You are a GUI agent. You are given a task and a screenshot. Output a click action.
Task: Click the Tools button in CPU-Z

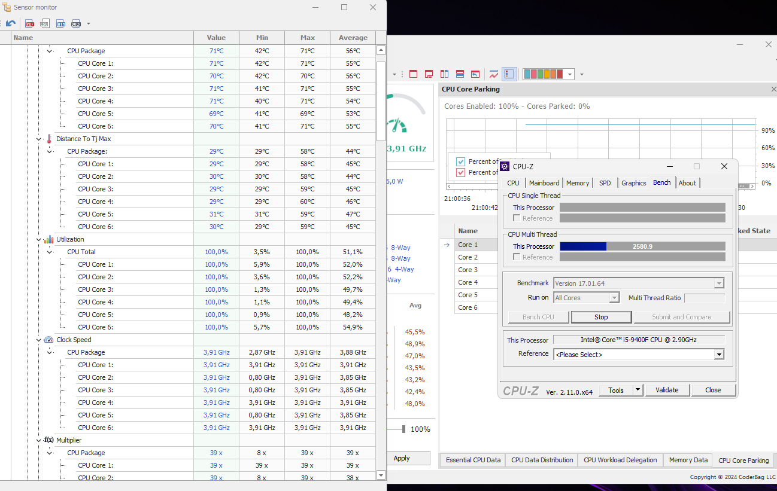pyautogui.click(x=616, y=390)
